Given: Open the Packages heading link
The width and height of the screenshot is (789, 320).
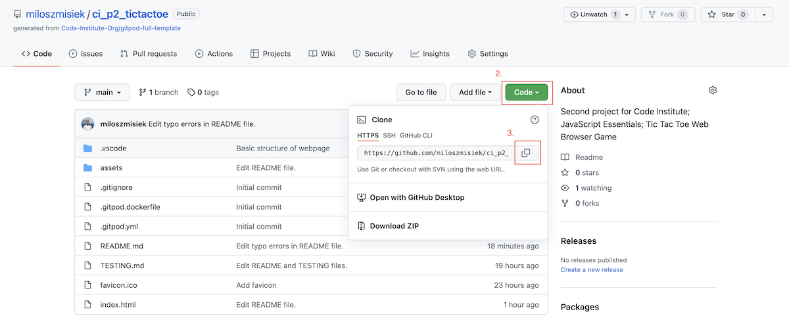Looking at the screenshot, I should coord(580,307).
